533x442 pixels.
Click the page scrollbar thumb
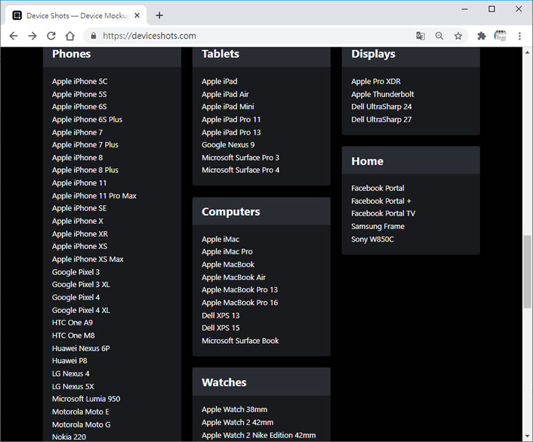(527, 271)
